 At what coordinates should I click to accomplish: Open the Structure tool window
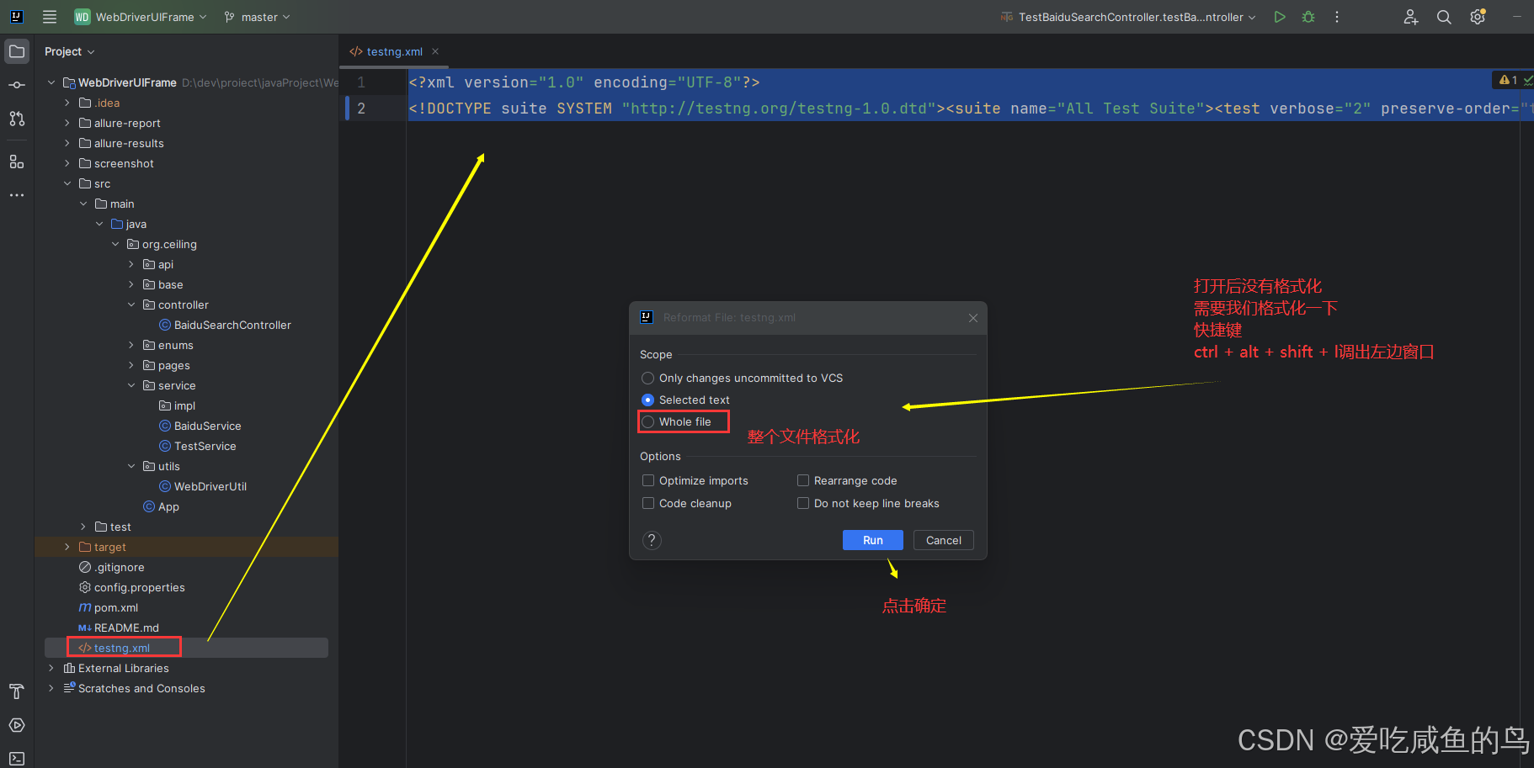coord(17,162)
